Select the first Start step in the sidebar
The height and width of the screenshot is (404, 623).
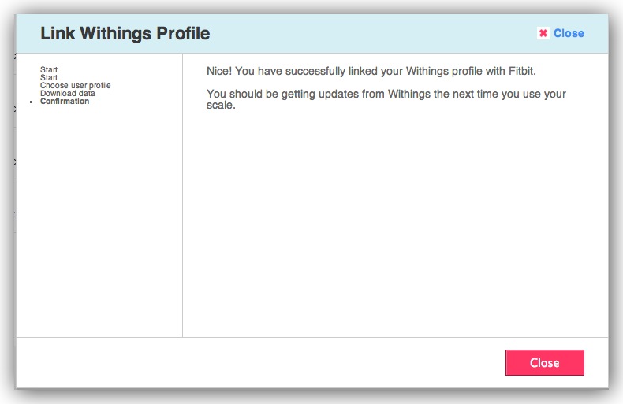click(49, 70)
